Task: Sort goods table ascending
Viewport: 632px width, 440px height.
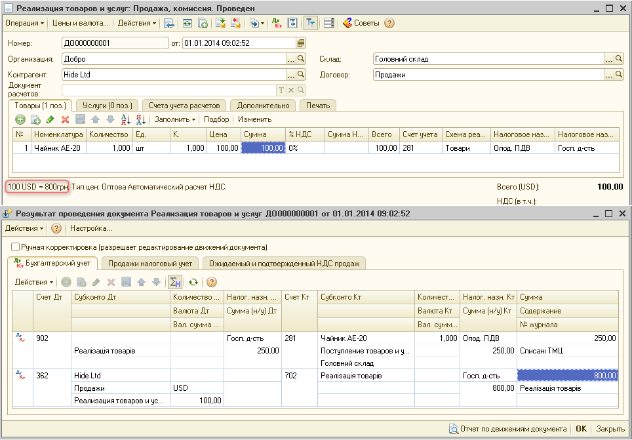Action: [126, 119]
